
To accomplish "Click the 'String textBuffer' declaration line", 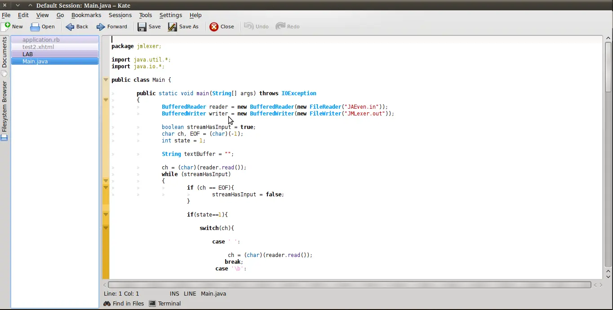I will tap(198, 154).
